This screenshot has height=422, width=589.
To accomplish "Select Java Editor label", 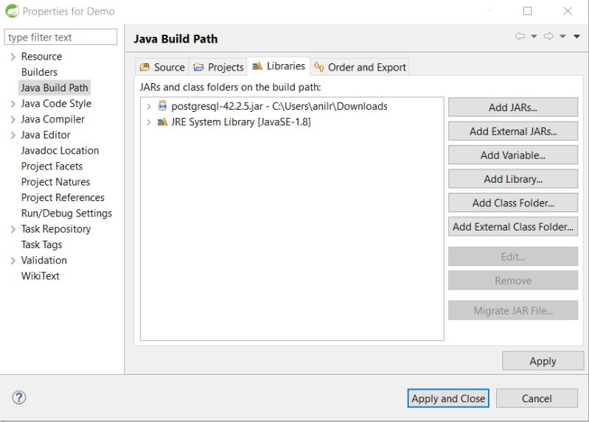I will [x=46, y=136].
